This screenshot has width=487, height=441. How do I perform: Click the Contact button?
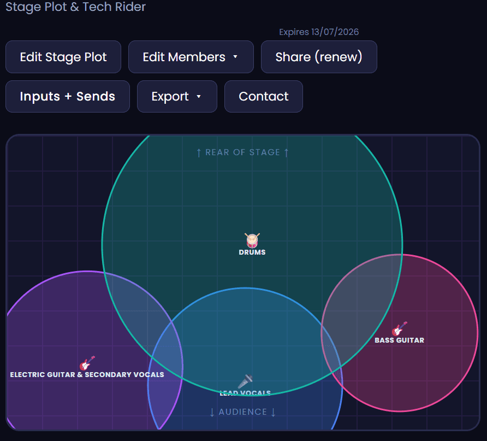(x=264, y=96)
